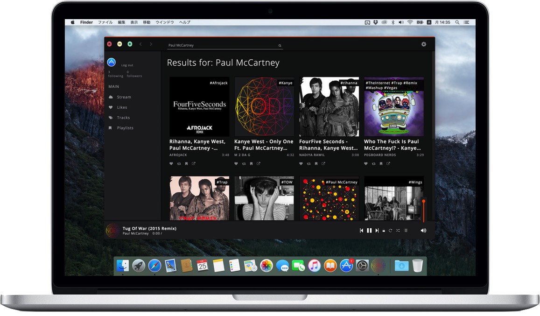540x316 pixels.
Task: Click the #Kanye tag on Only One cover
Action: 286,83
